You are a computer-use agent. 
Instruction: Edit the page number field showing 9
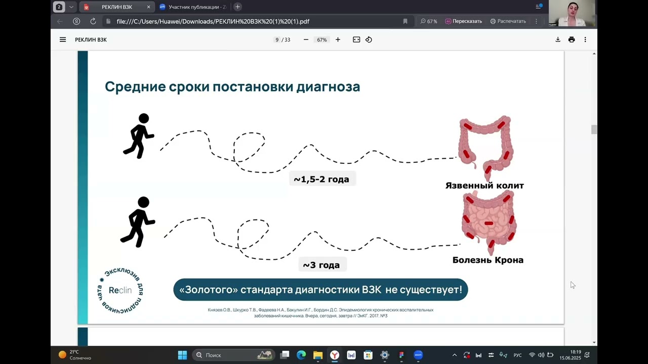coord(277,39)
